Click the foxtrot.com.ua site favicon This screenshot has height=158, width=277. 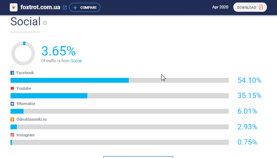14,7
